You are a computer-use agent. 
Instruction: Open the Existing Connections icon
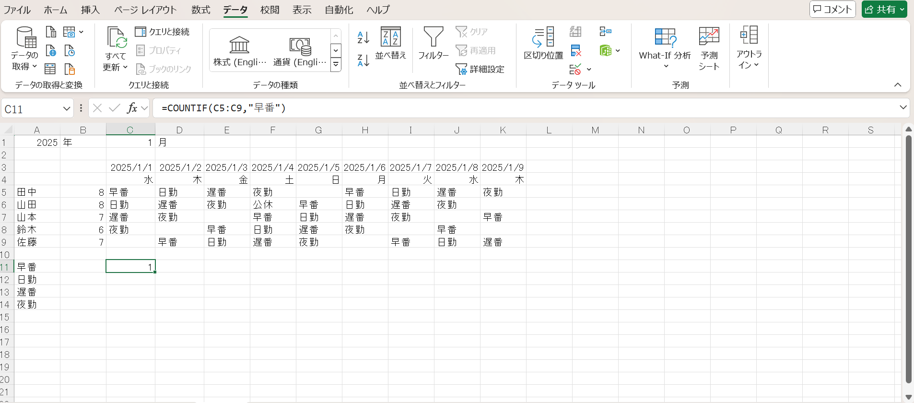click(70, 69)
